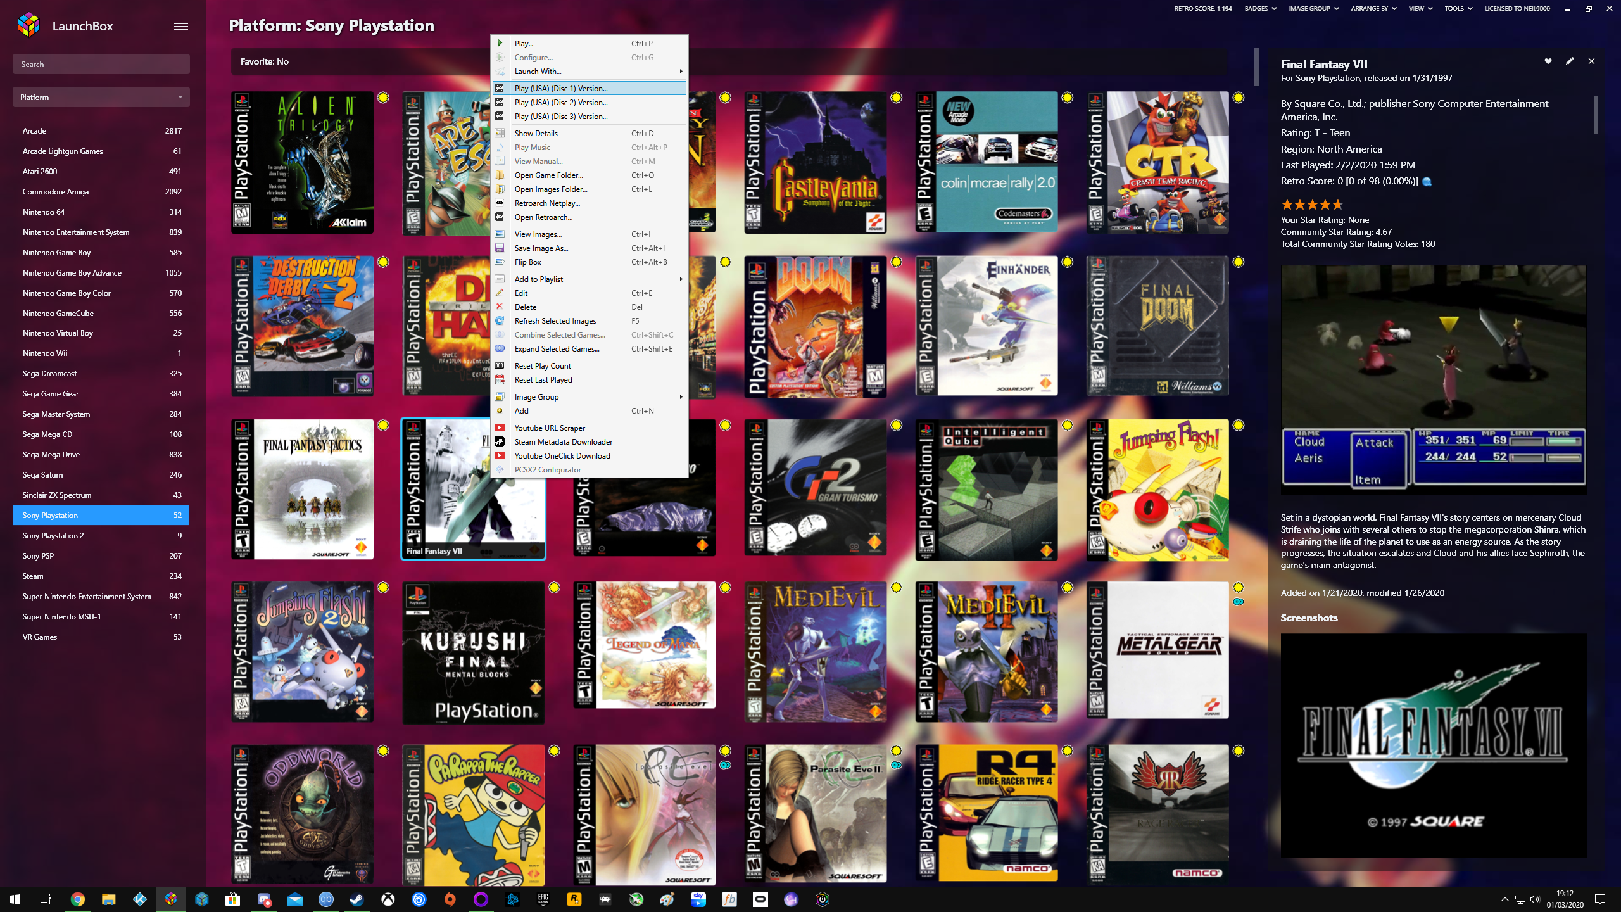Open the Tools dropdown menu
Viewport: 1621px width, 912px height.
point(1458,9)
